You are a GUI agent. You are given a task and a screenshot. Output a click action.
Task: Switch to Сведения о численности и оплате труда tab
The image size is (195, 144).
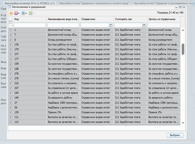[94, 3]
